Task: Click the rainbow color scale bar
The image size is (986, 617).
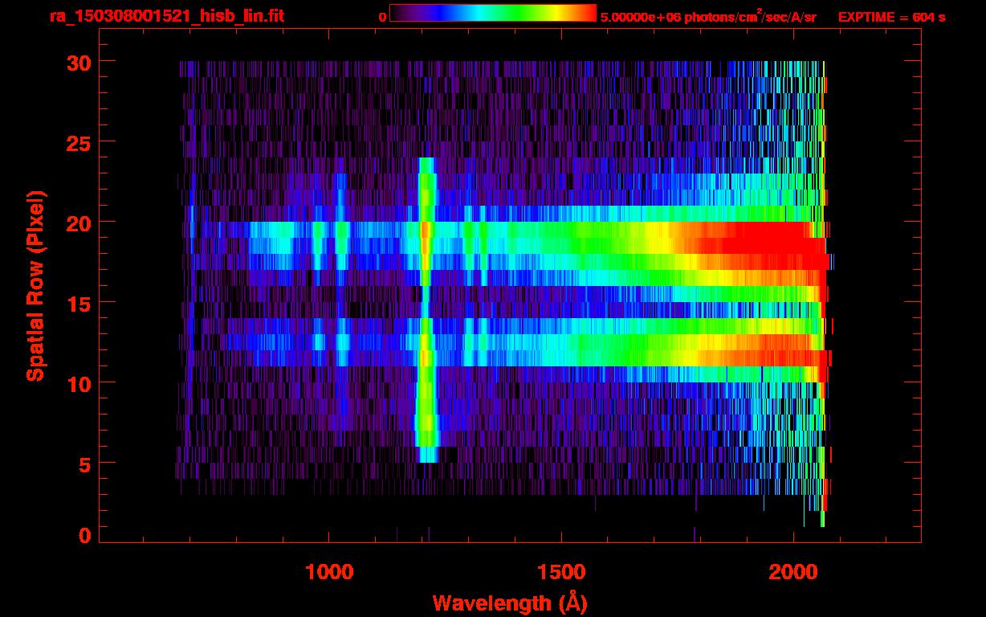Action: (x=493, y=14)
